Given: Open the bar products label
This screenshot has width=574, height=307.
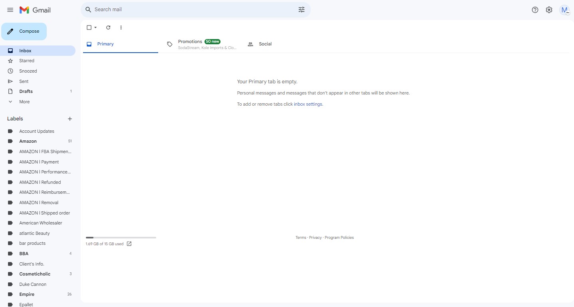Looking at the screenshot, I should tap(38, 243).
